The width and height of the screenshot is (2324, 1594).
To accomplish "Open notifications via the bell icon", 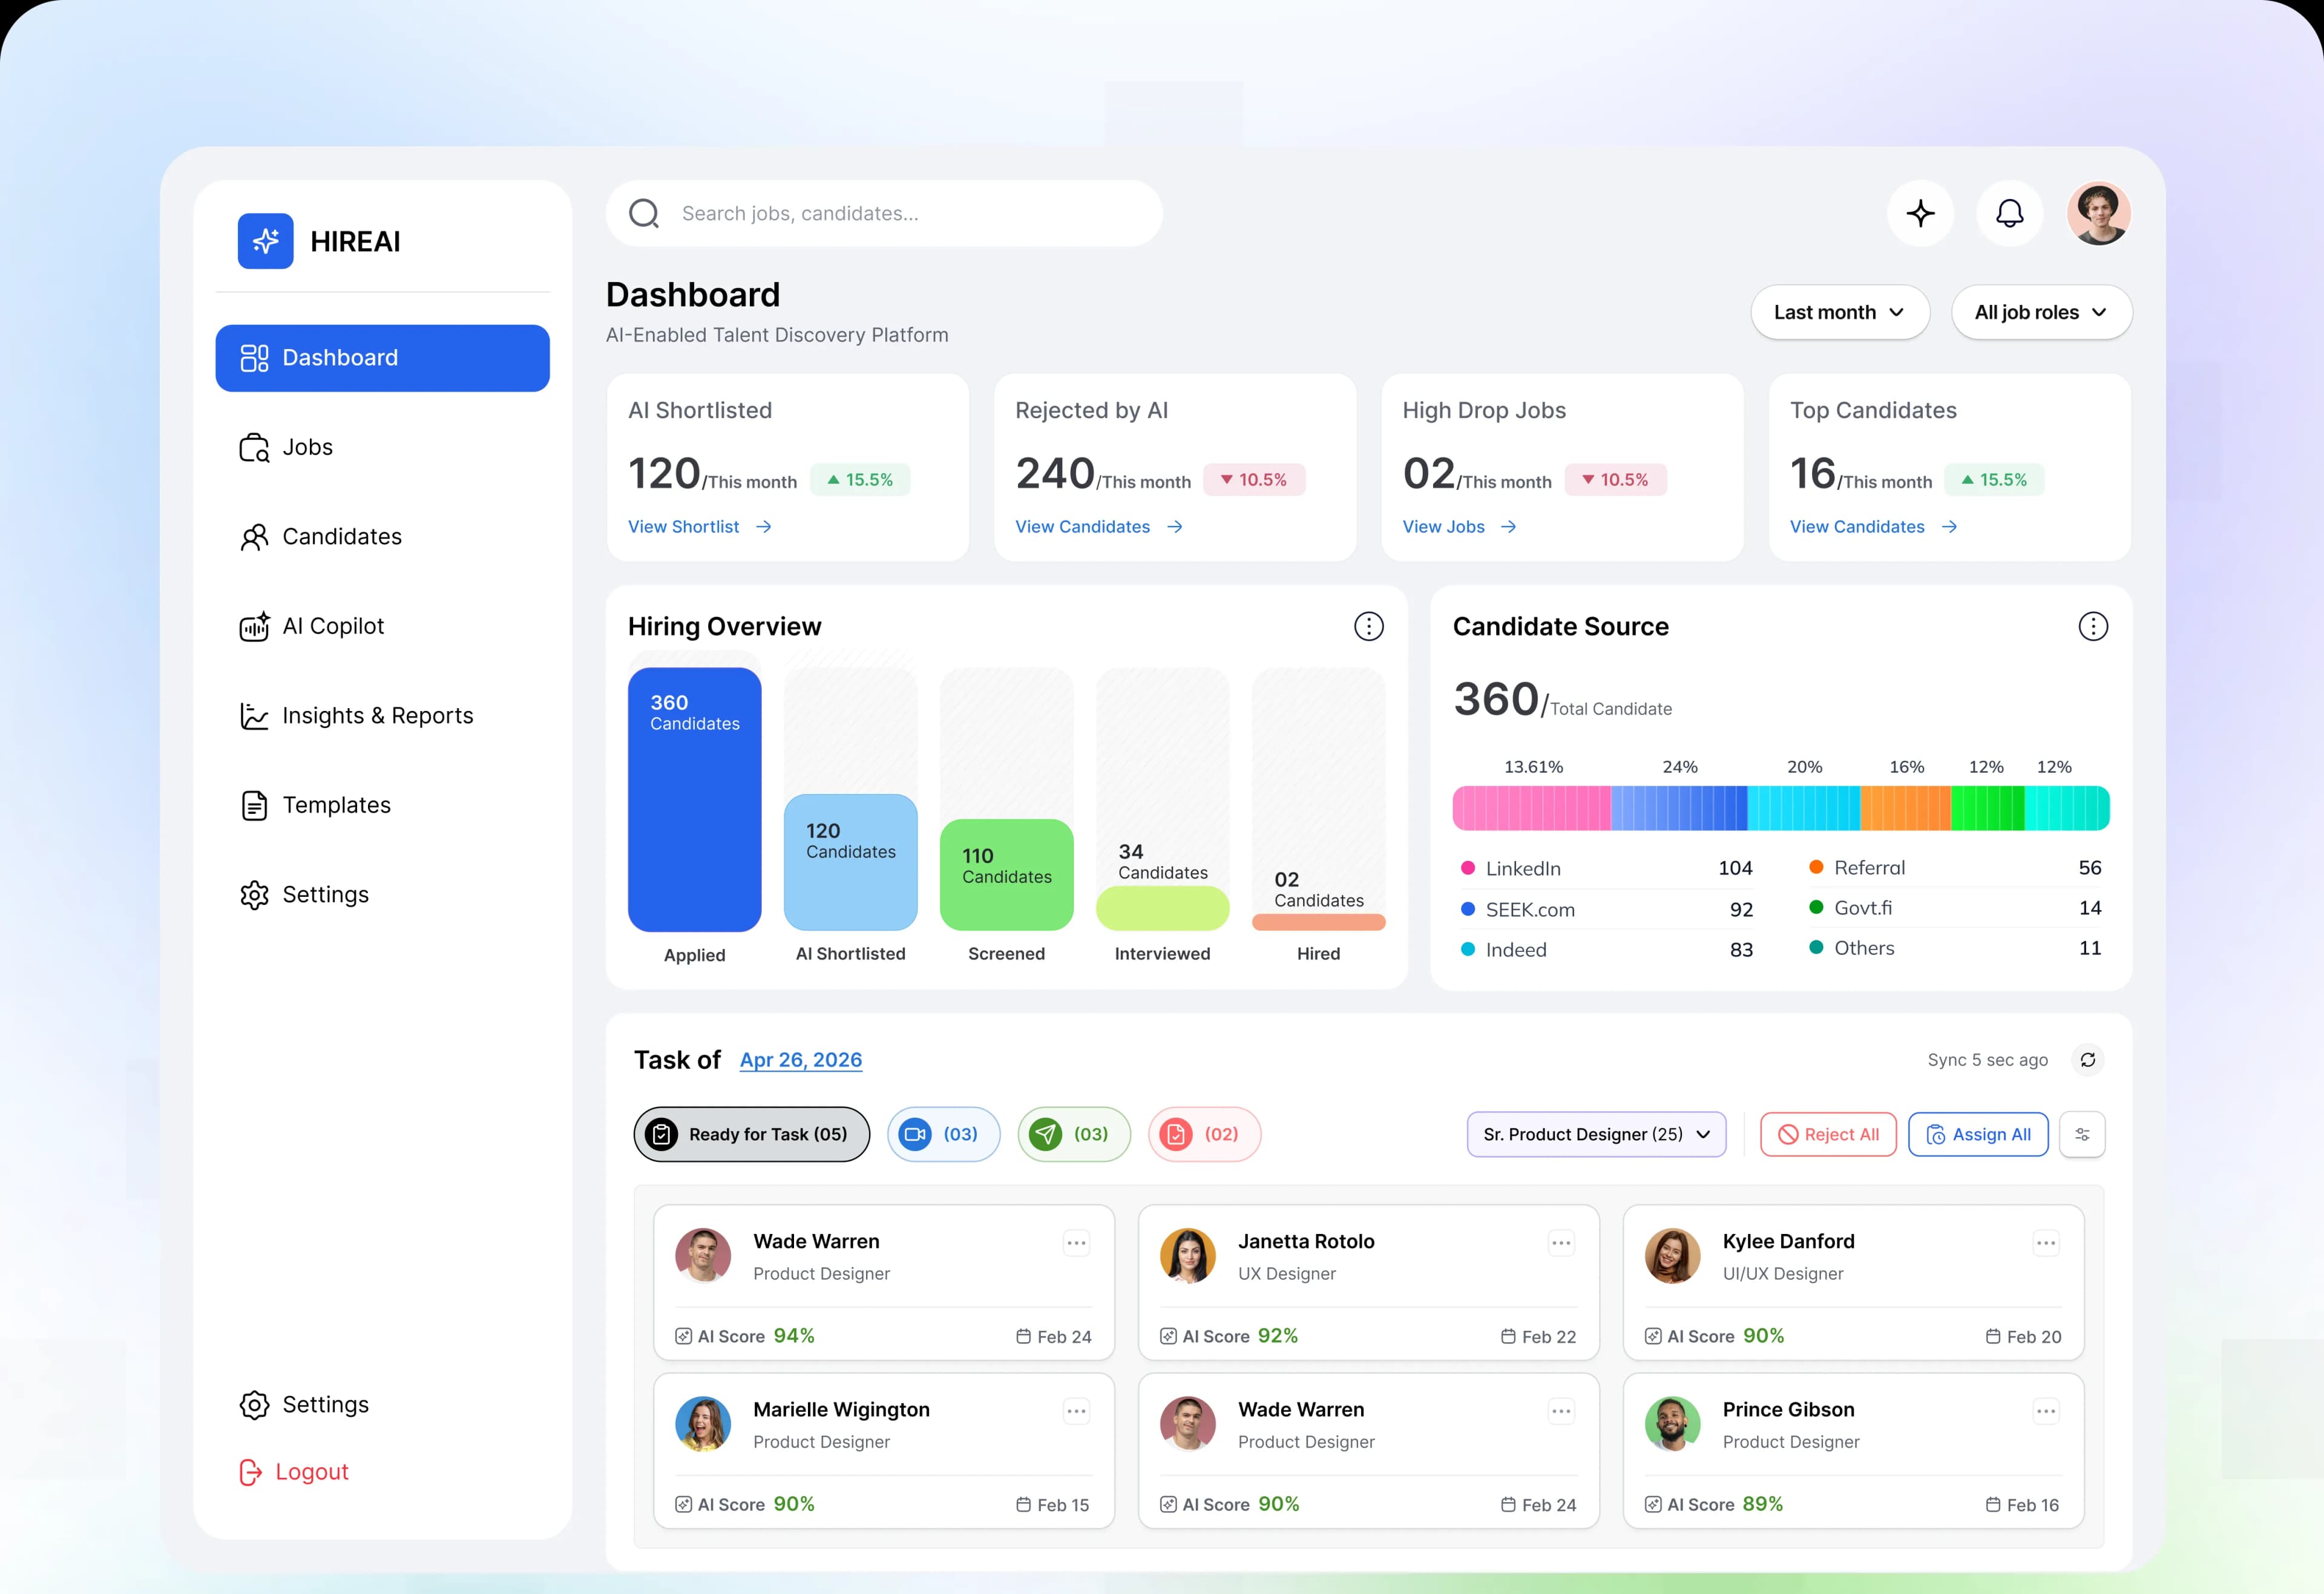I will pyautogui.click(x=2009, y=213).
